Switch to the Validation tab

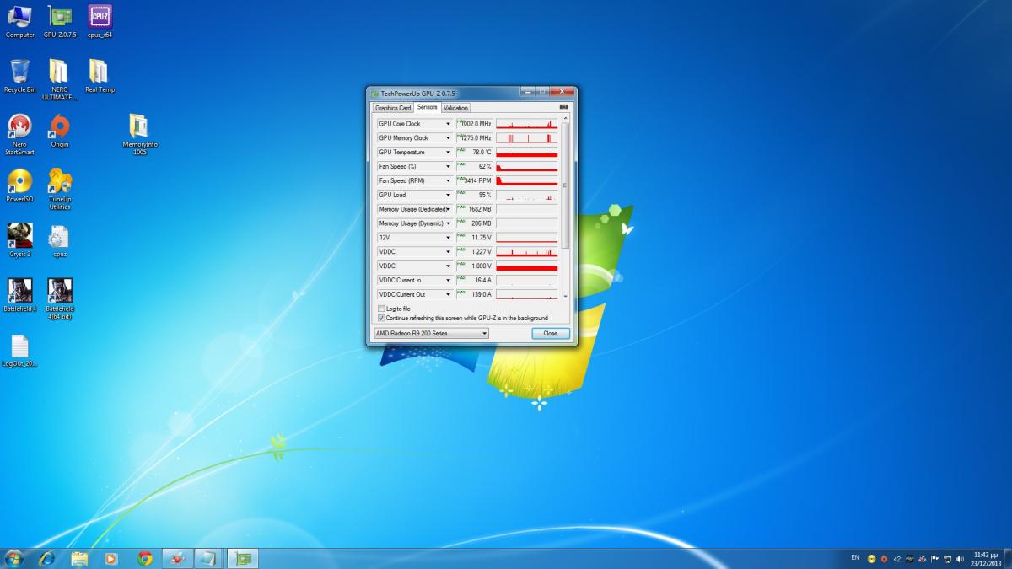click(x=455, y=108)
